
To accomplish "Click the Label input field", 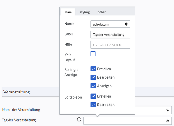I will coord(110,34).
